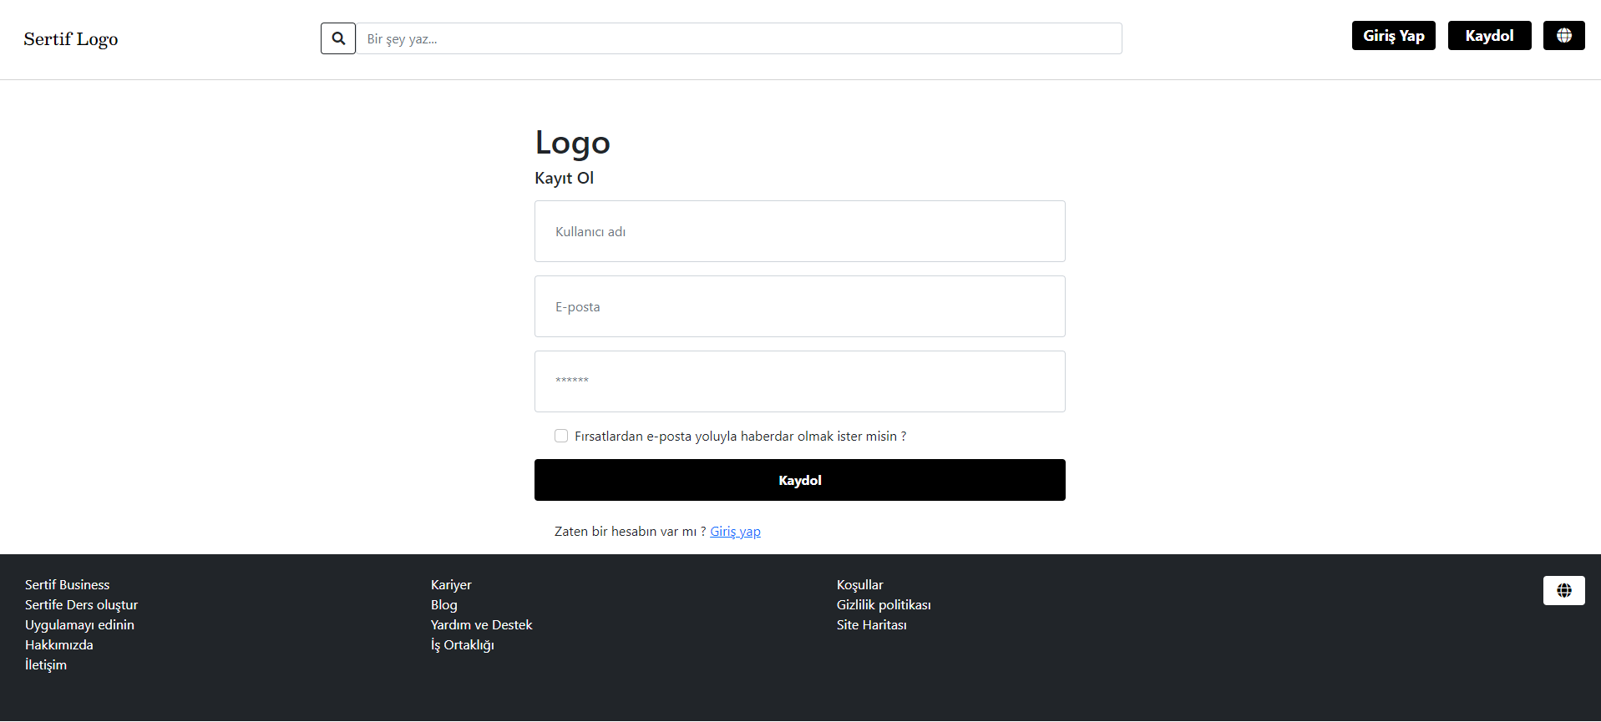Click the globe icon in the footer

[x=1563, y=590]
